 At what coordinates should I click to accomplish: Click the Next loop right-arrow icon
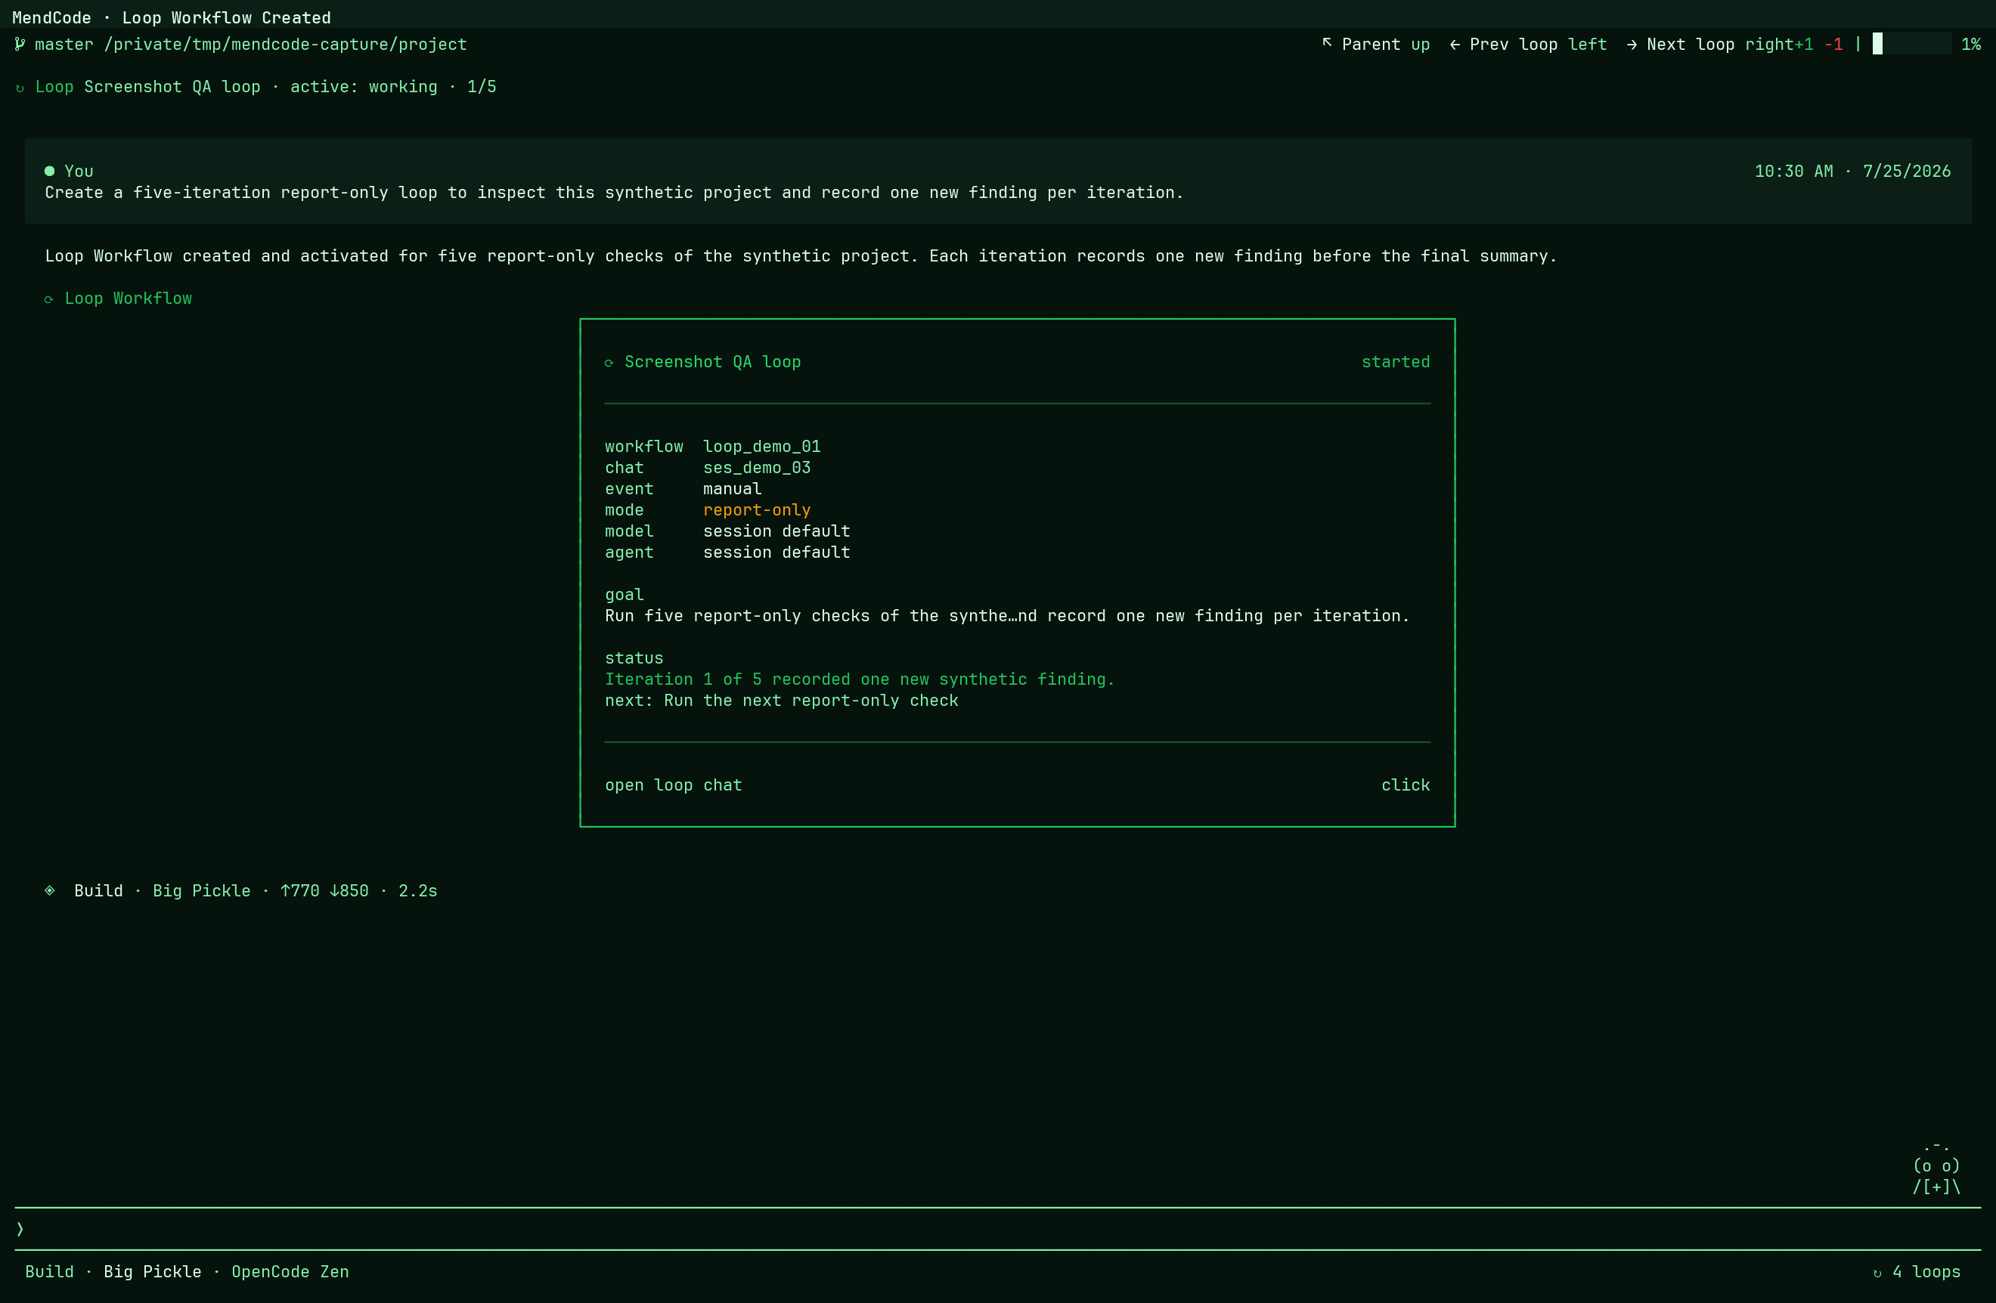(1631, 45)
